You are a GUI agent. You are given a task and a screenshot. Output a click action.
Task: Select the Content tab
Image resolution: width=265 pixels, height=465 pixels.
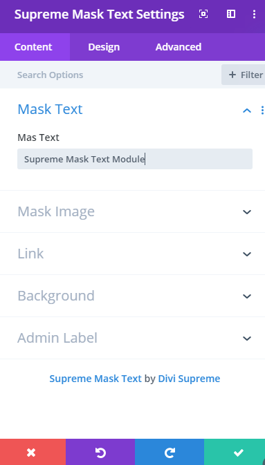click(x=33, y=47)
